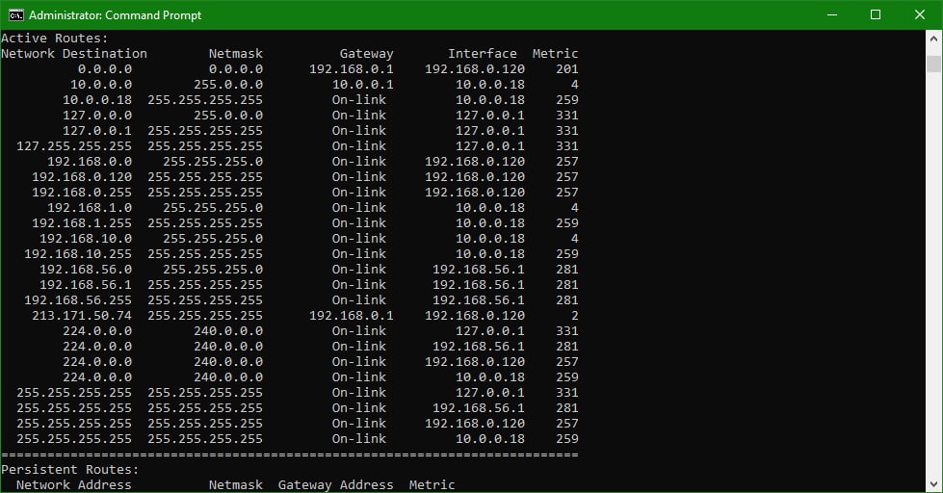This screenshot has height=493, width=943.
Task: Click destination 192.168.56.0
Action: (x=86, y=270)
